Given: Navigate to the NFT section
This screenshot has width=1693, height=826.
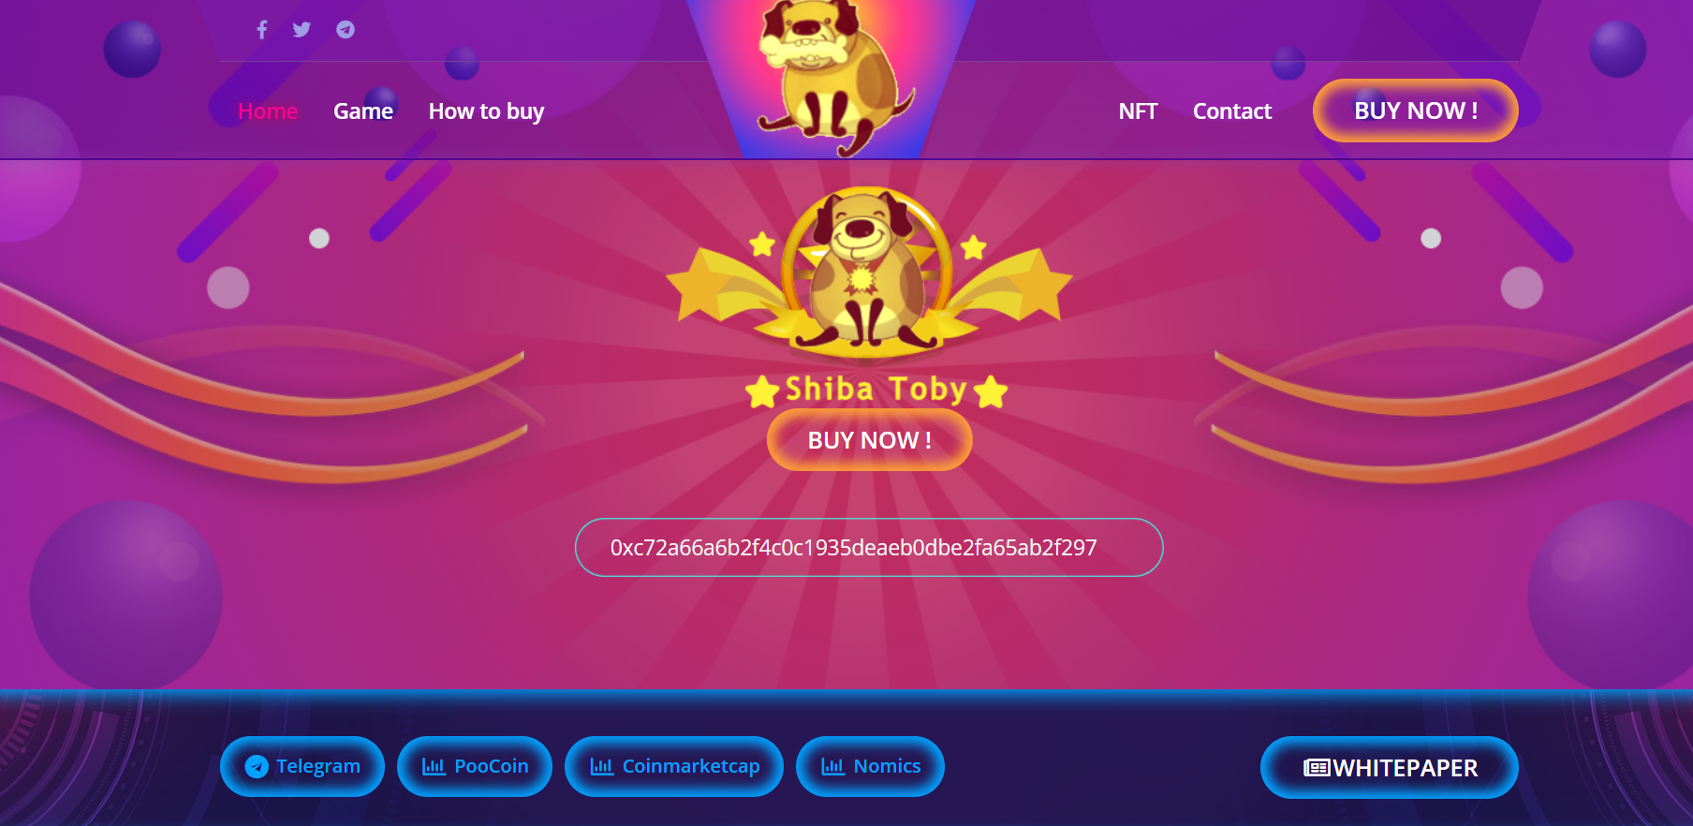Looking at the screenshot, I should coord(1138,111).
